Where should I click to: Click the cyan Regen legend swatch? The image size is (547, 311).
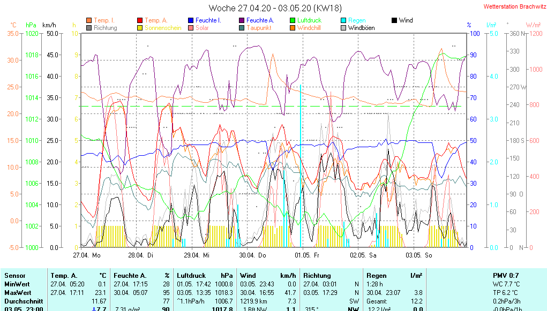(x=343, y=20)
